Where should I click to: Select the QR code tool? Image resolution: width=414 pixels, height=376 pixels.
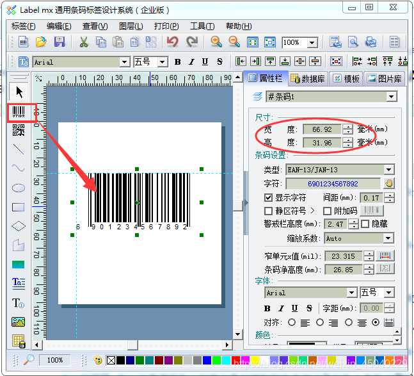point(19,130)
